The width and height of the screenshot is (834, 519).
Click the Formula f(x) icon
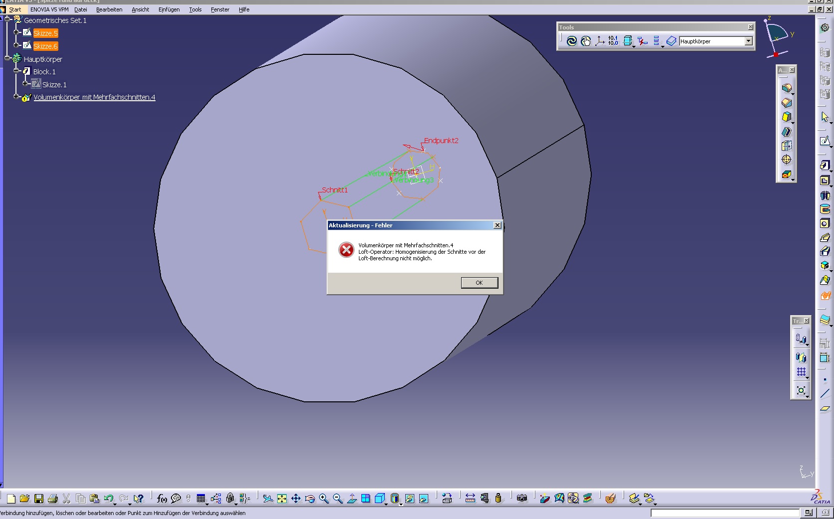pyautogui.click(x=162, y=499)
